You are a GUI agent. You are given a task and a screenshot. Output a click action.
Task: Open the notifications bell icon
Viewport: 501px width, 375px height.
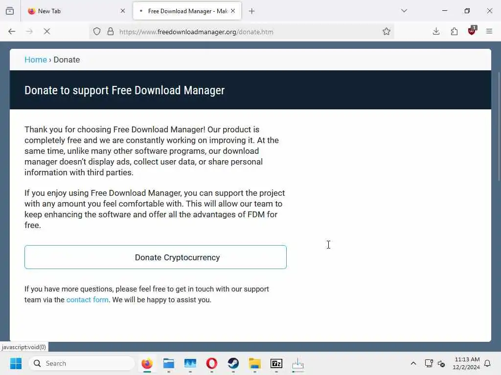tap(488, 363)
